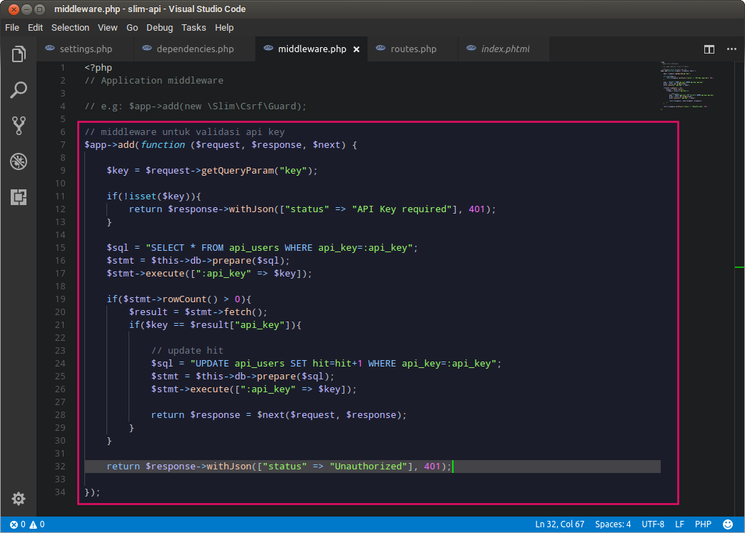
Task: Open the editor more actions menu
Action: pyautogui.click(x=733, y=49)
